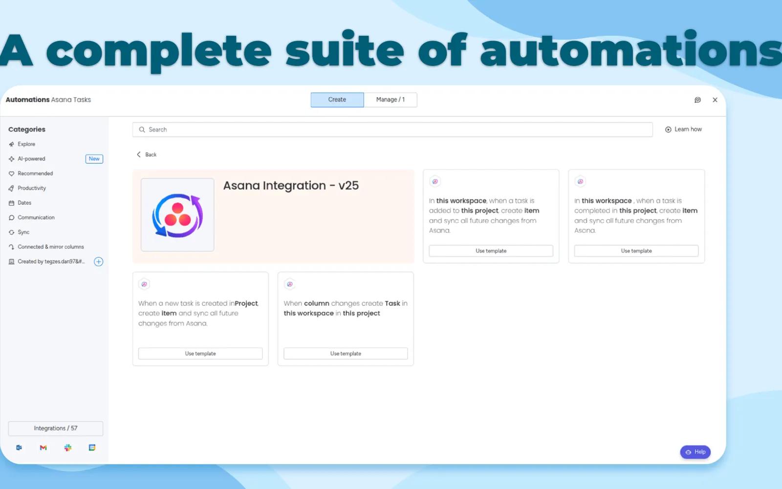Go Back to the previous automations view

tap(147, 155)
